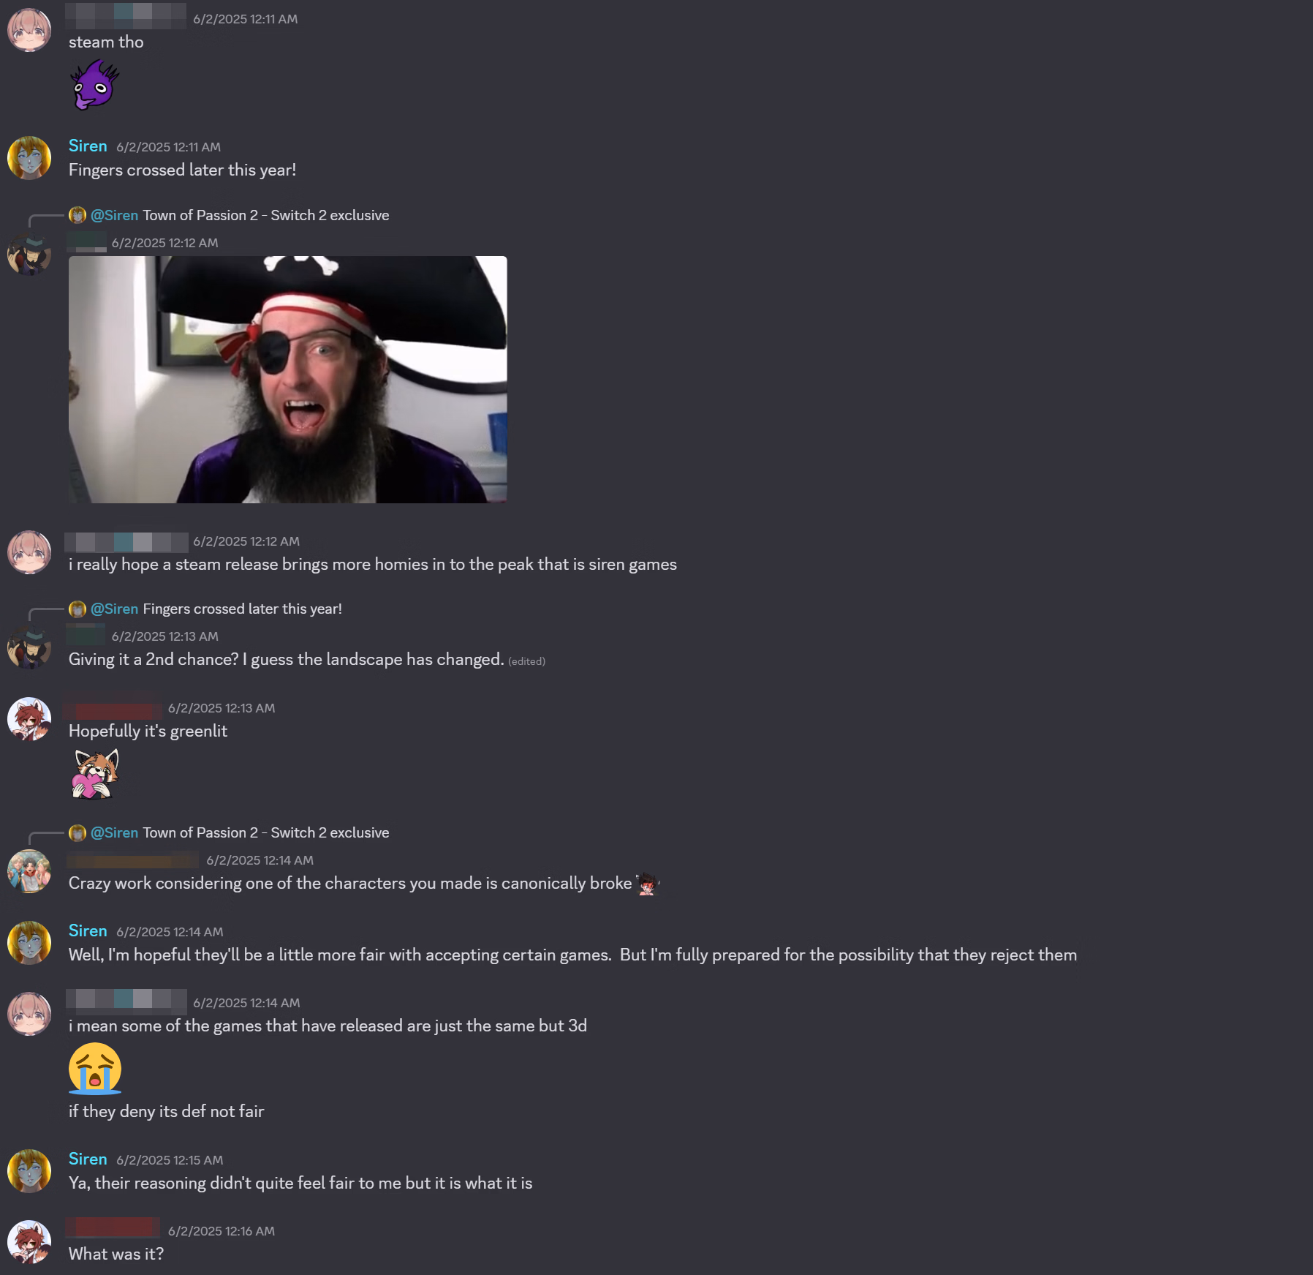Viewport: 1313px width, 1275px height.
Task: Click the crying face emoji
Action: [95, 1069]
